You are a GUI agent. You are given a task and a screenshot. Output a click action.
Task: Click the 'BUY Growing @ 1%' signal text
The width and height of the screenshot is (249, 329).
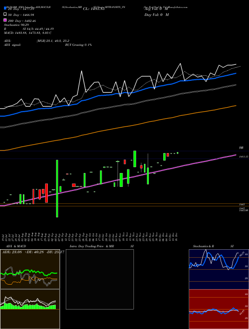(78, 45)
